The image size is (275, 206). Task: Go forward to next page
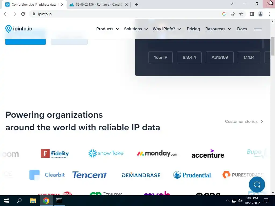(x=15, y=14)
